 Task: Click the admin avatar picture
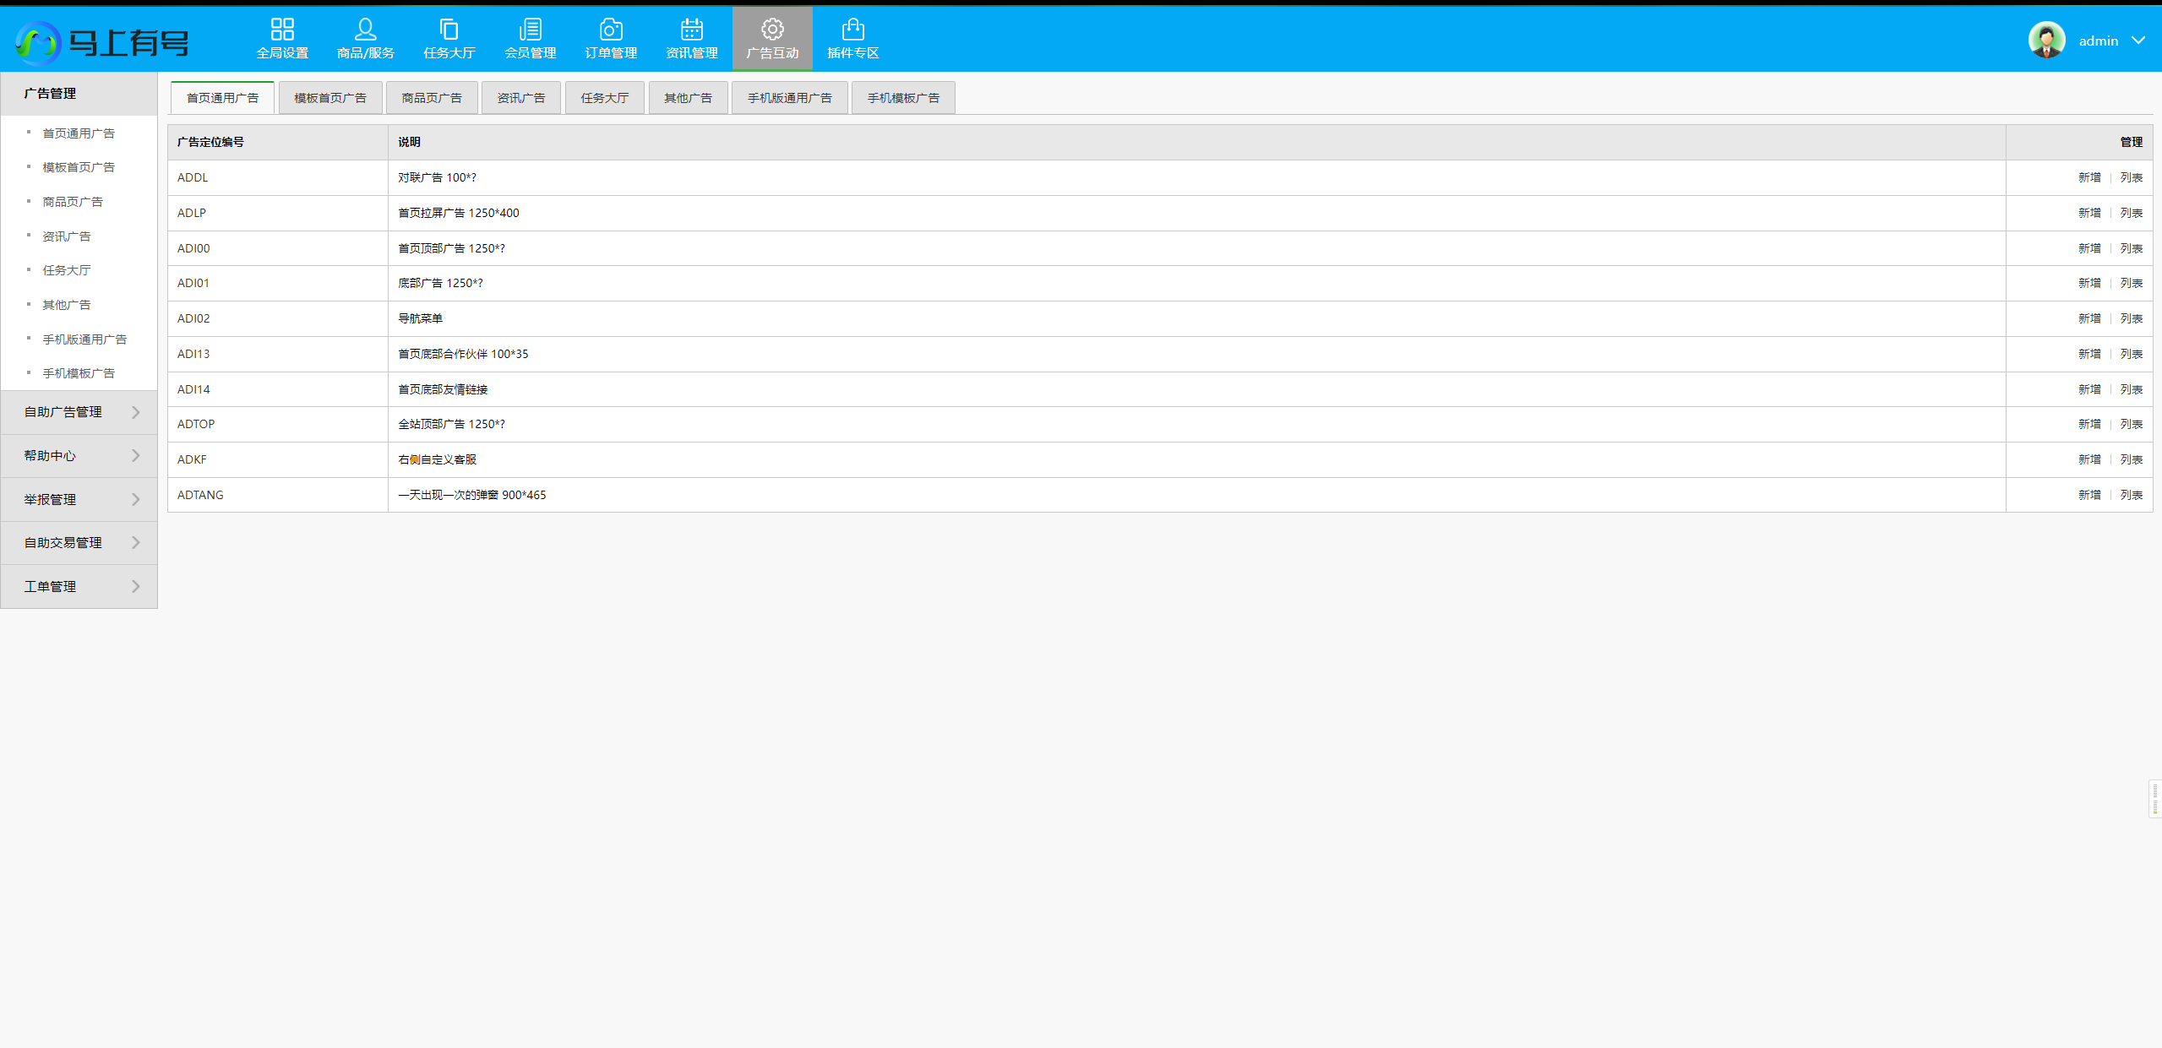pyautogui.click(x=2046, y=41)
